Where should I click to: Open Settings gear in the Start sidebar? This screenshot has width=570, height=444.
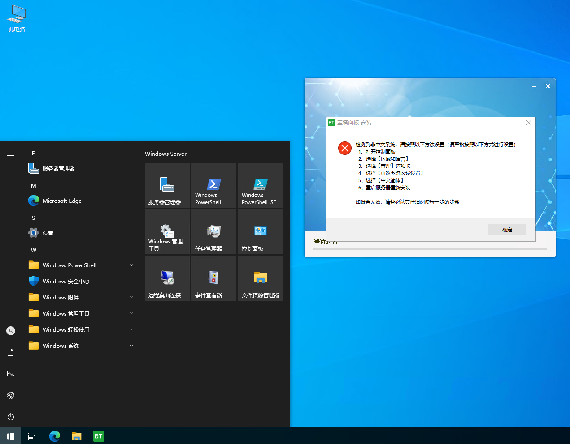(x=11, y=395)
